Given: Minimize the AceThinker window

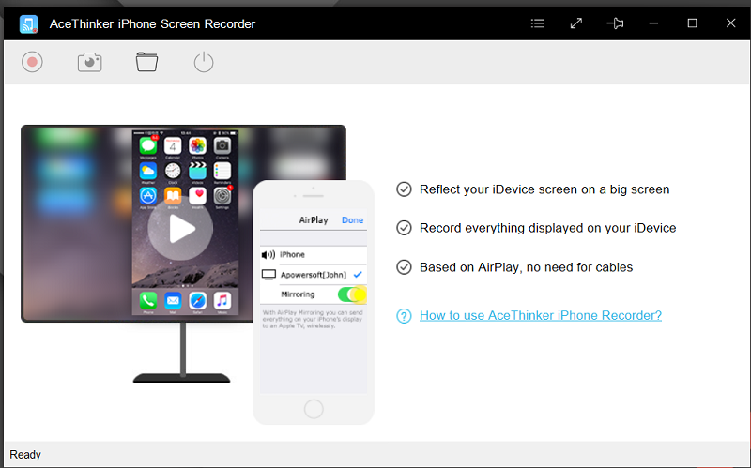Looking at the screenshot, I should coord(653,23).
